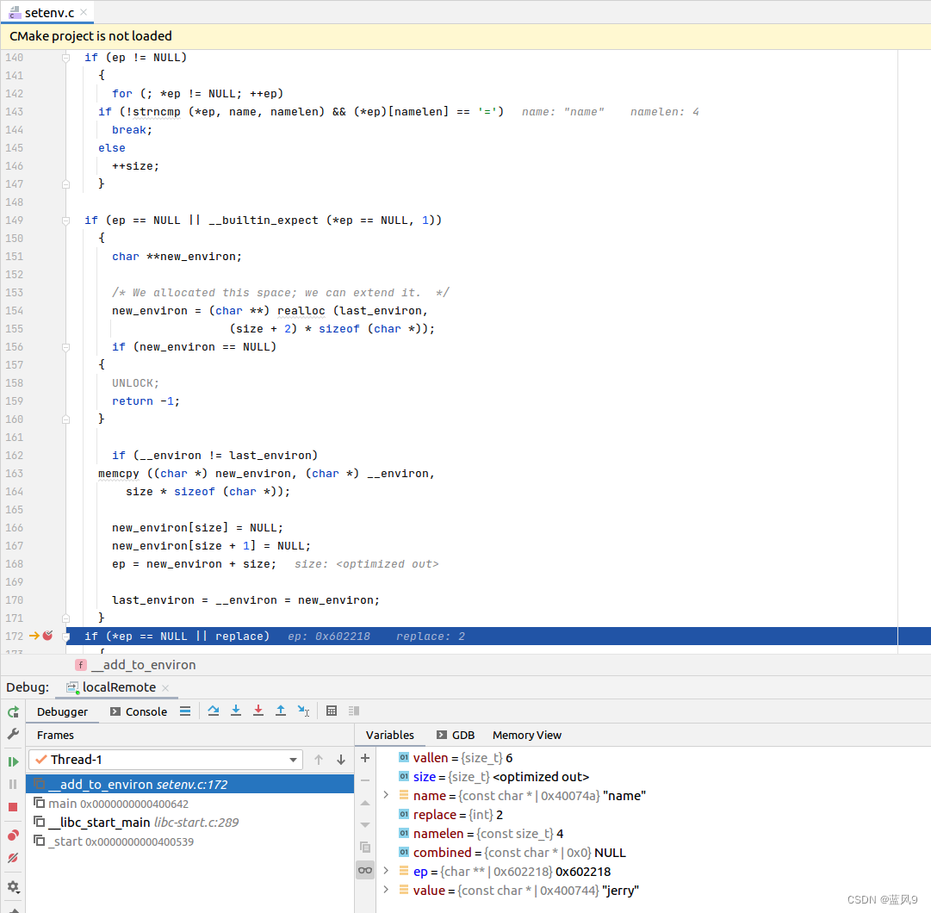Stop the debug session with the red square
931x913 pixels.
(x=13, y=807)
